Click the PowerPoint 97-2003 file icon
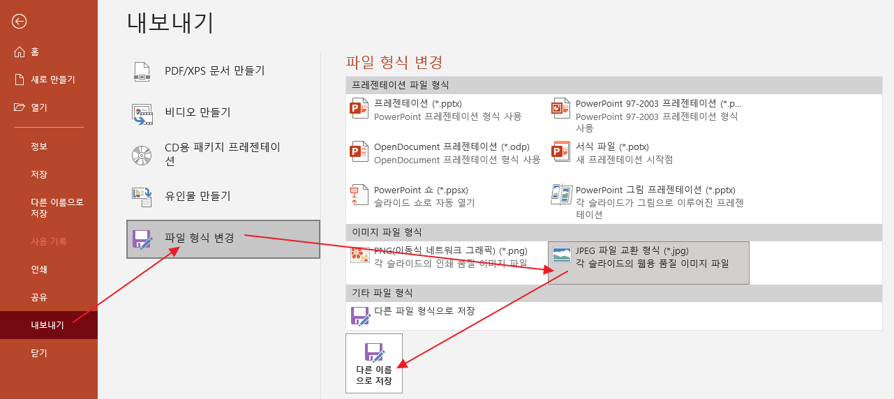 (560, 109)
